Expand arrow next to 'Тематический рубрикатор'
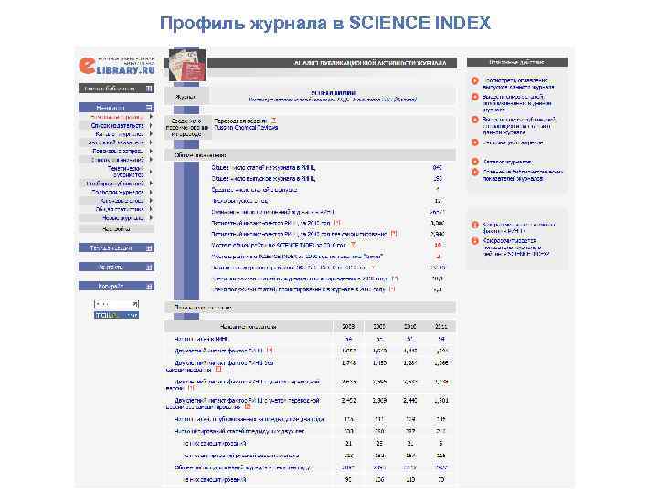Image resolution: width=658 pixels, height=493 pixels. click(151, 172)
